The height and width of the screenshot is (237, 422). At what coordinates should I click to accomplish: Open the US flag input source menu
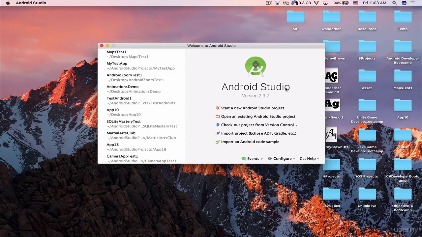[x=356, y=3]
